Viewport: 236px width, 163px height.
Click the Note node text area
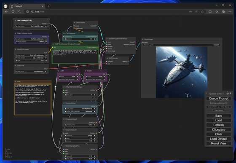click(x=33, y=99)
